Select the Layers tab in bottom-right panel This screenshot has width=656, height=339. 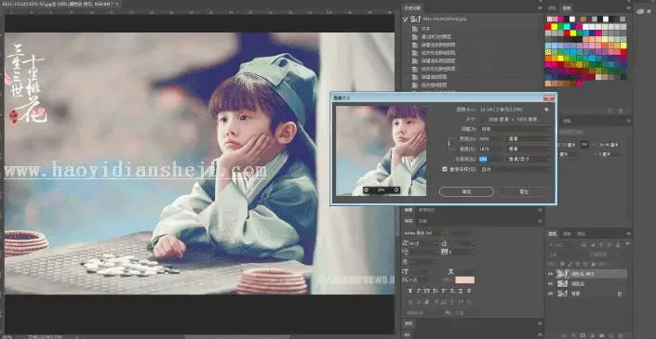(x=553, y=234)
